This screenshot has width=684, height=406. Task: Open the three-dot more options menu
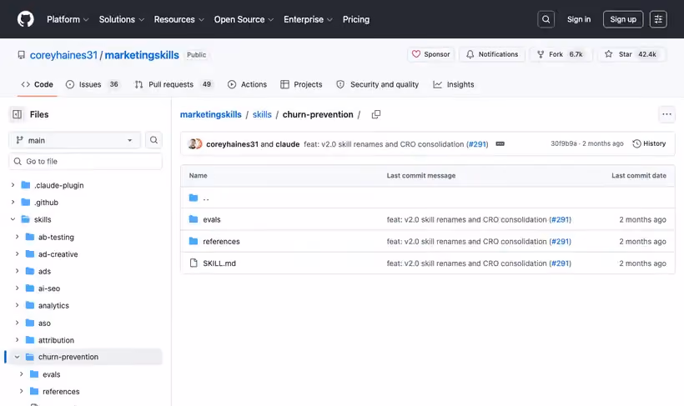coord(666,114)
